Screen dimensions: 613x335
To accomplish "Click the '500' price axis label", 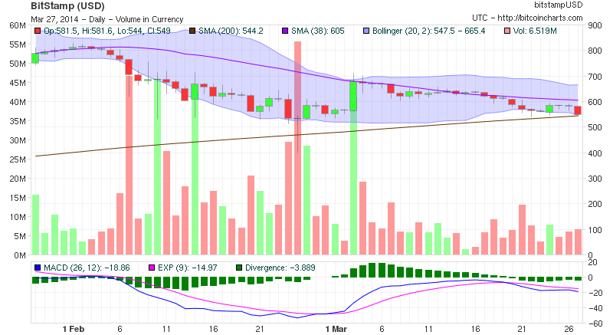I will 595,127.
